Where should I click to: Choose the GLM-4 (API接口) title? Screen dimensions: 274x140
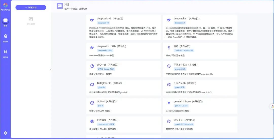pyautogui.click(x=107, y=101)
